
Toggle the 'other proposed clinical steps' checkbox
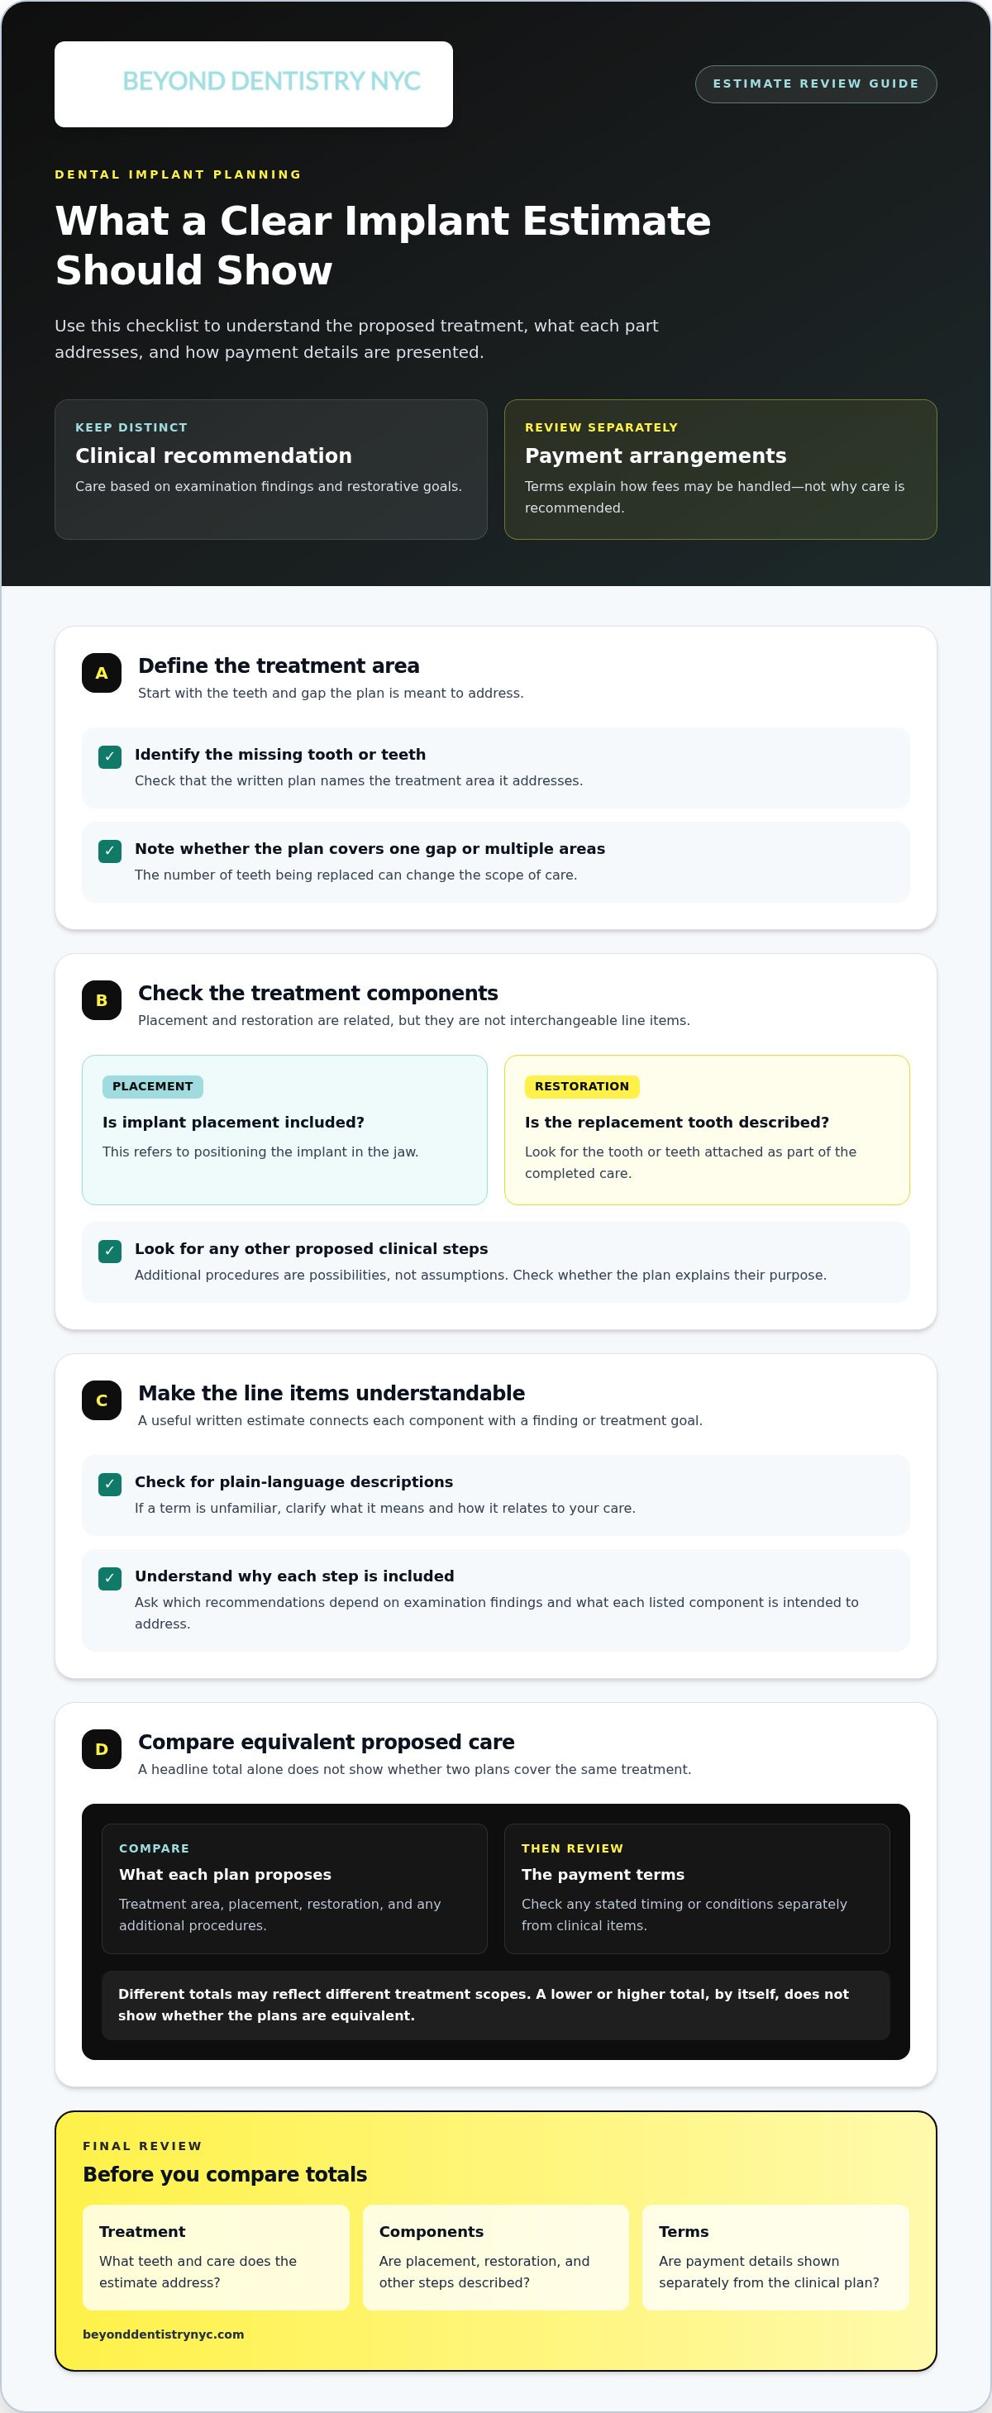tap(110, 1251)
